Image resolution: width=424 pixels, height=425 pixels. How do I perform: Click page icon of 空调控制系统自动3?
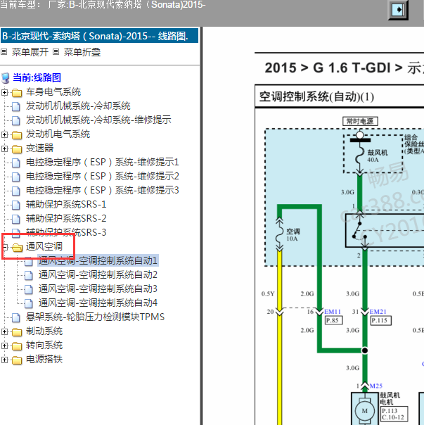click(29, 289)
